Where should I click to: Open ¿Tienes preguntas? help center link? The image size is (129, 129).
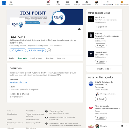click(x=56, y=111)
